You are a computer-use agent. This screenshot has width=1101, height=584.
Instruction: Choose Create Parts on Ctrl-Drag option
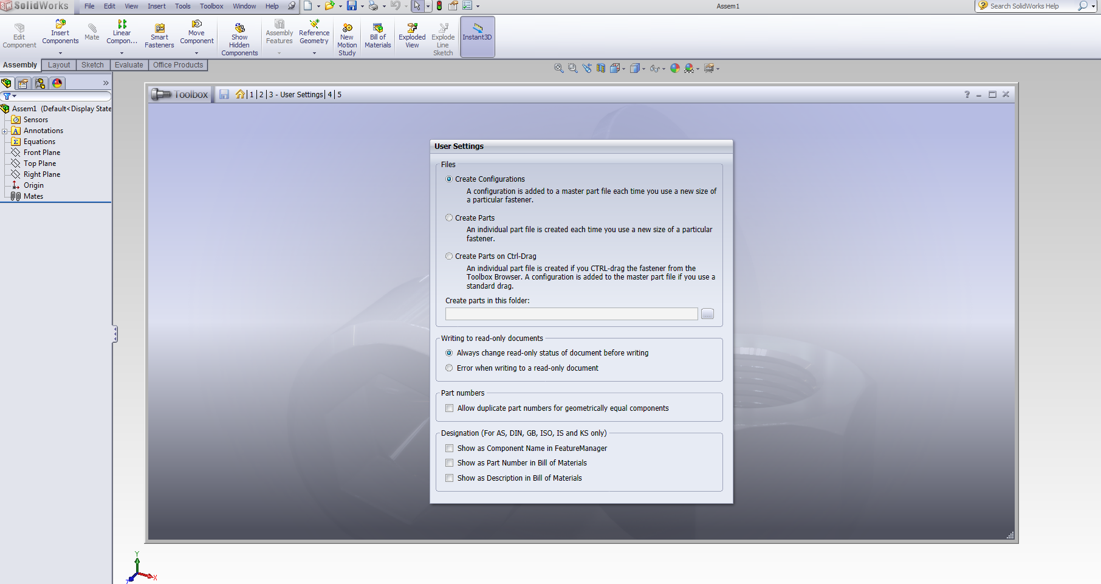click(x=449, y=256)
